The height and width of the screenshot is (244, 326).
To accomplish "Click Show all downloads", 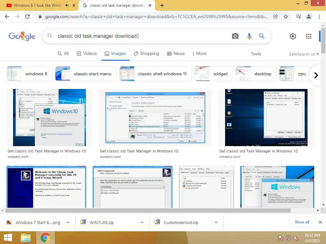I will 302,222.
